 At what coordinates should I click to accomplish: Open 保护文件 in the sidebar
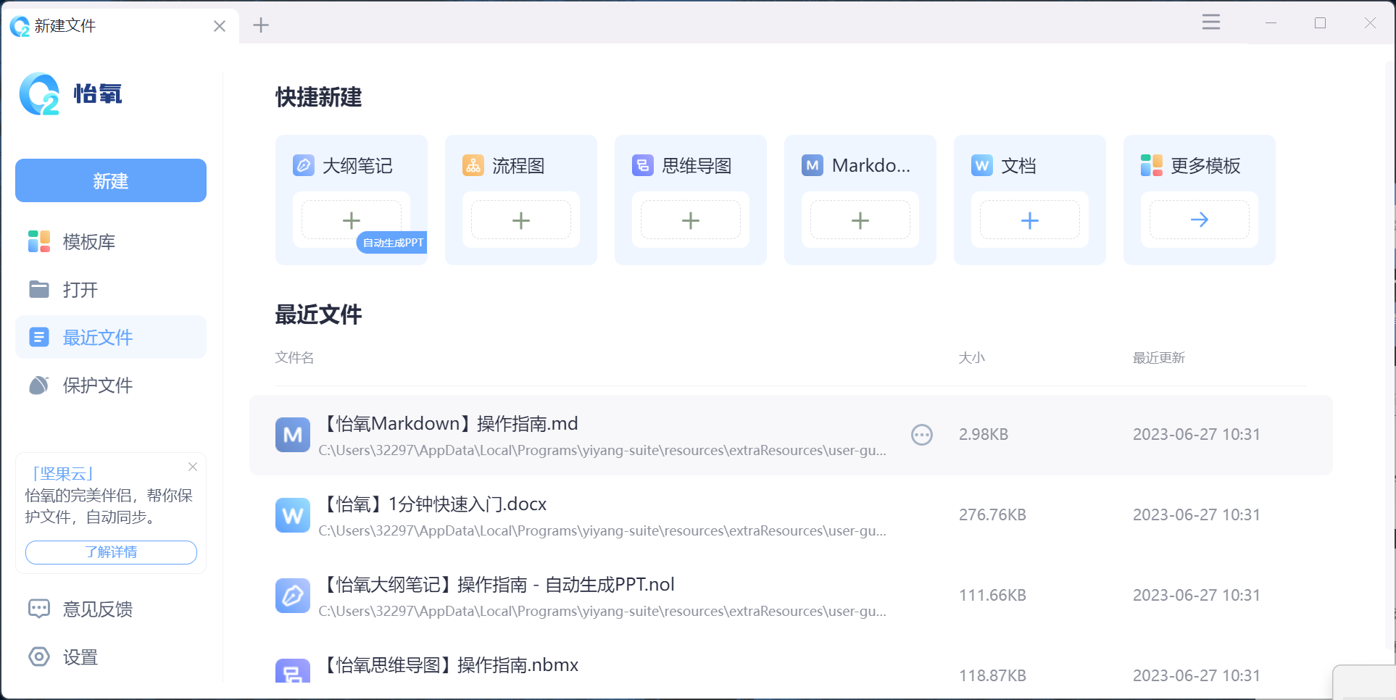tap(111, 385)
